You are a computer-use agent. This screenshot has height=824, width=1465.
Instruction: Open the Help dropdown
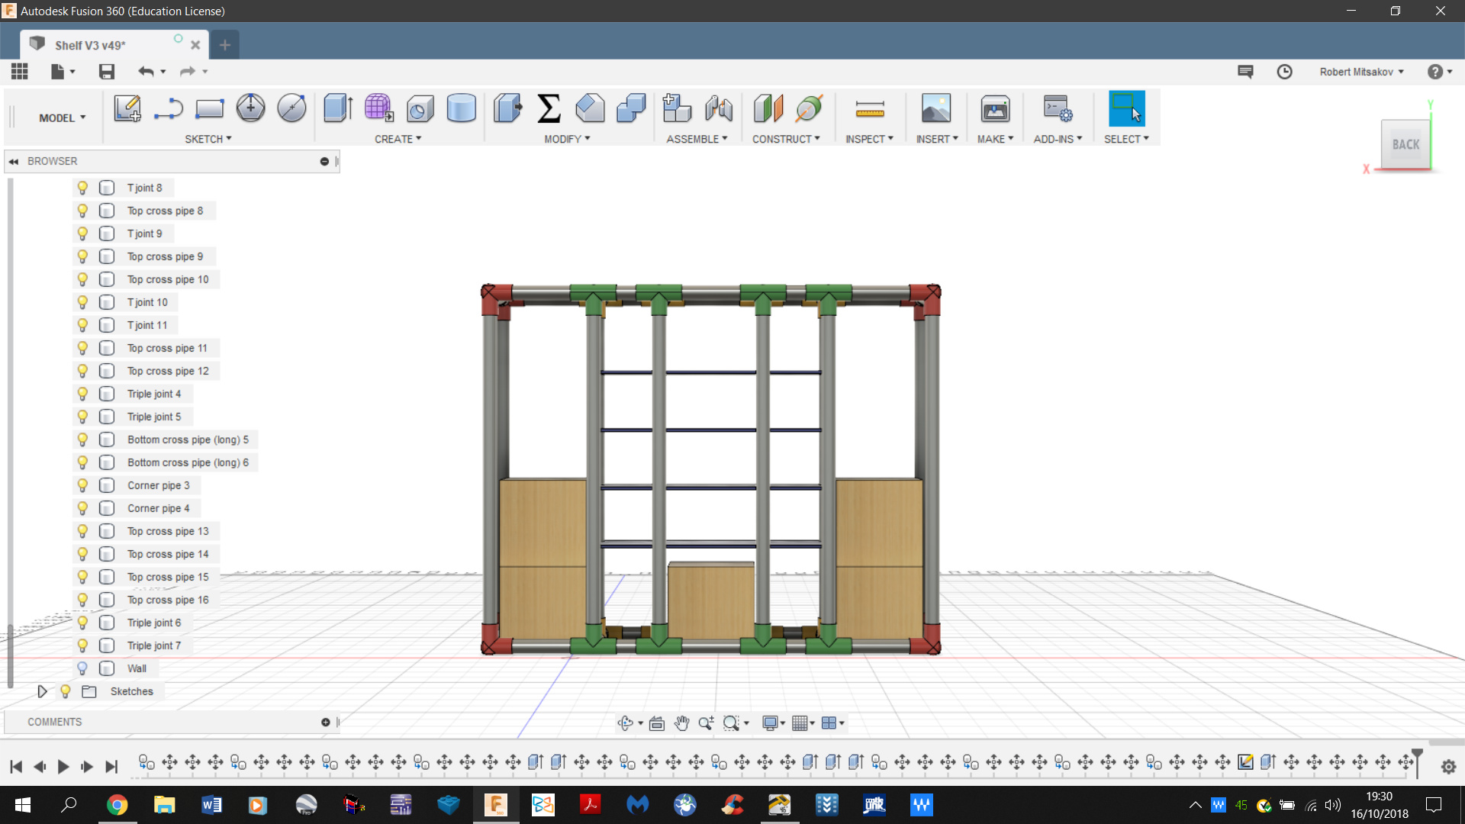[1440, 72]
